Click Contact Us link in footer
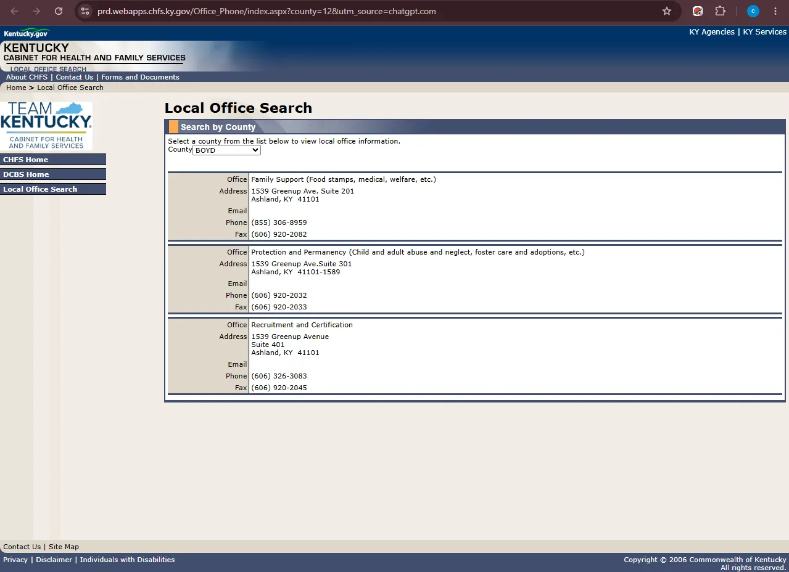The height and width of the screenshot is (572, 789). pos(22,547)
